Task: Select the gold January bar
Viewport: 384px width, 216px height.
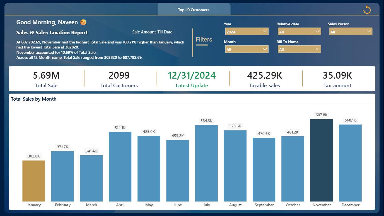Action: (34, 181)
